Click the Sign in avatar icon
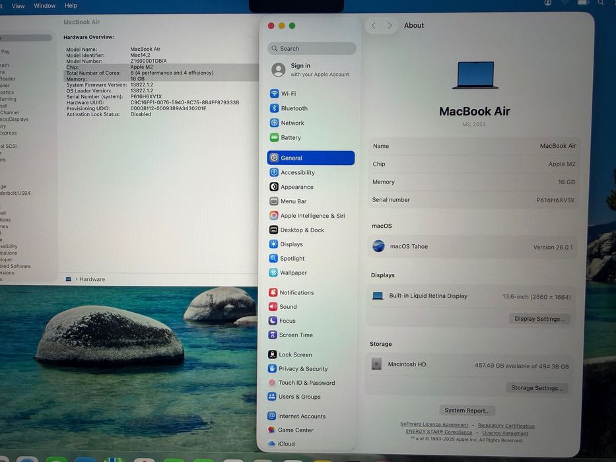The width and height of the screenshot is (616, 462). click(278, 69)
